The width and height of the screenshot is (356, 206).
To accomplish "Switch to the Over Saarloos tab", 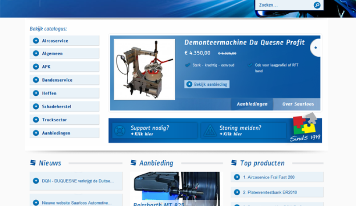I will click(298, 104).
